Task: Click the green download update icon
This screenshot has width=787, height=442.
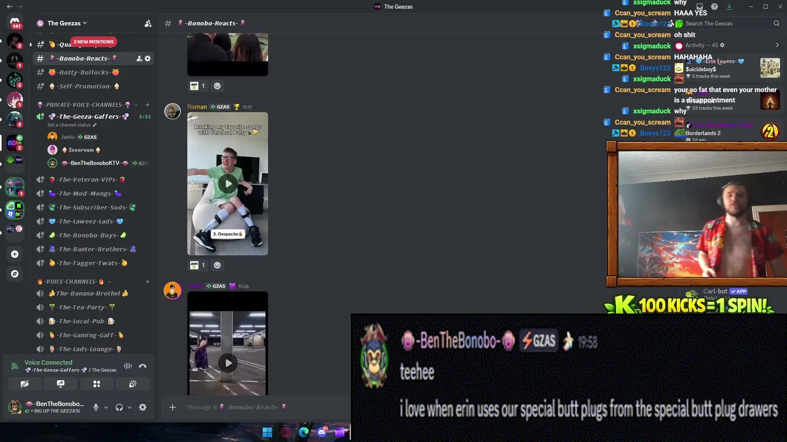Action: 729,7
